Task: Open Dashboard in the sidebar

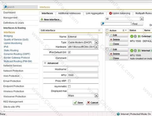Action: [9, 13]
